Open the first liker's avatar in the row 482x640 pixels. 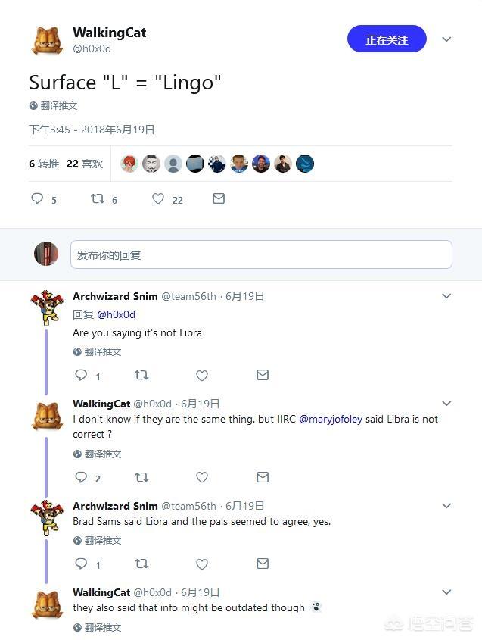tap(129, 164)
